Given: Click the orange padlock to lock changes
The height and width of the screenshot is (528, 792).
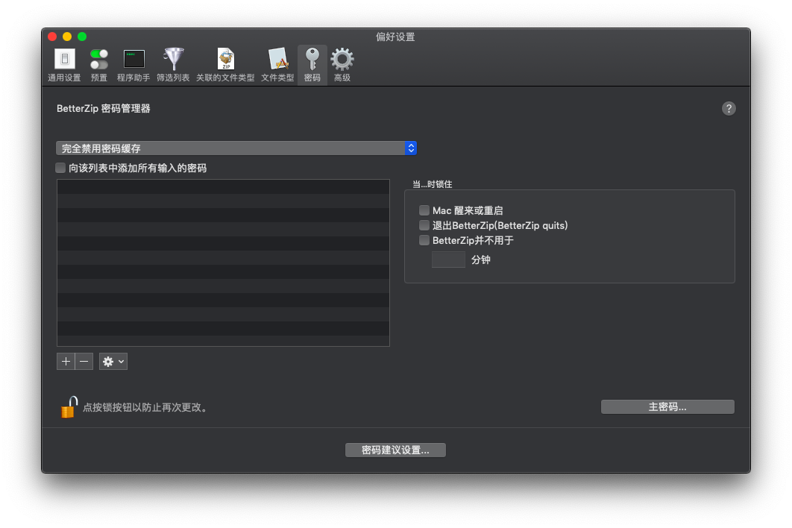Looking at the screenshot, I should tap(69, 407).
